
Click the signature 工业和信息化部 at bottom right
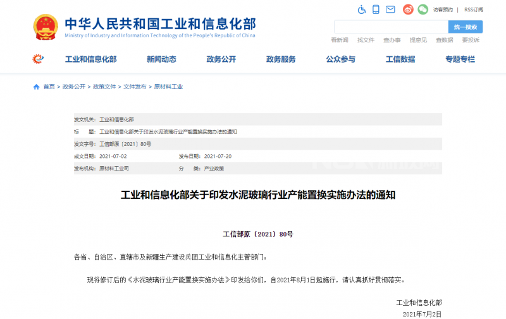coord(419,303)
